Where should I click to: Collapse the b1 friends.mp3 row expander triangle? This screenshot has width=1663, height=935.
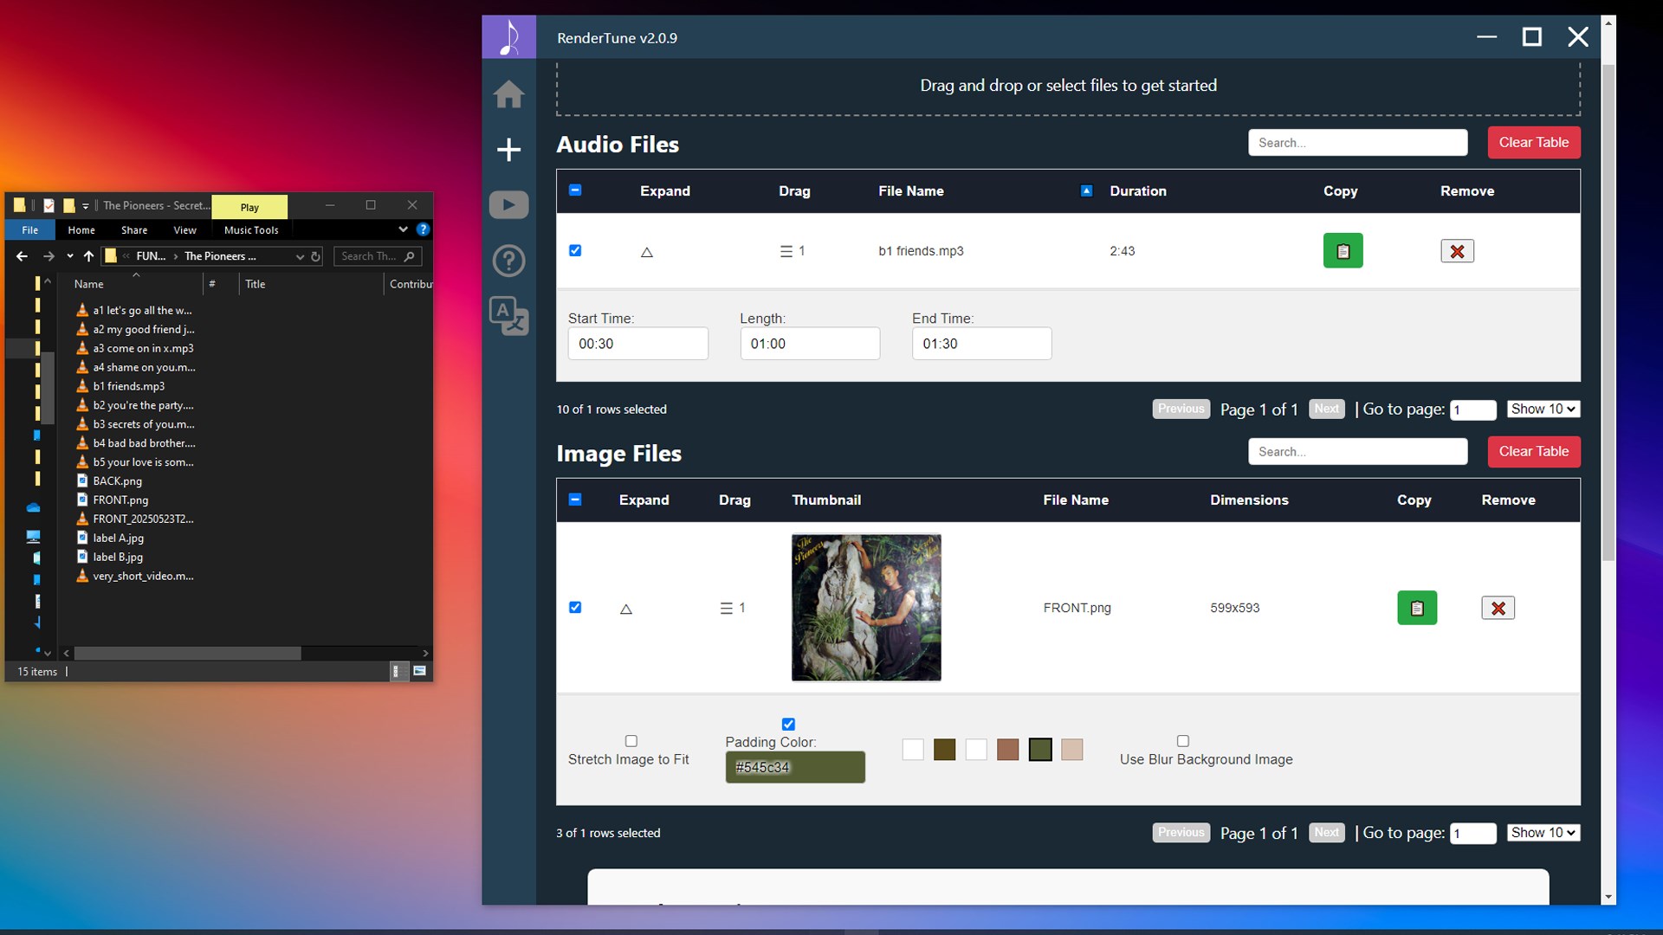click(x=646, y=252)
